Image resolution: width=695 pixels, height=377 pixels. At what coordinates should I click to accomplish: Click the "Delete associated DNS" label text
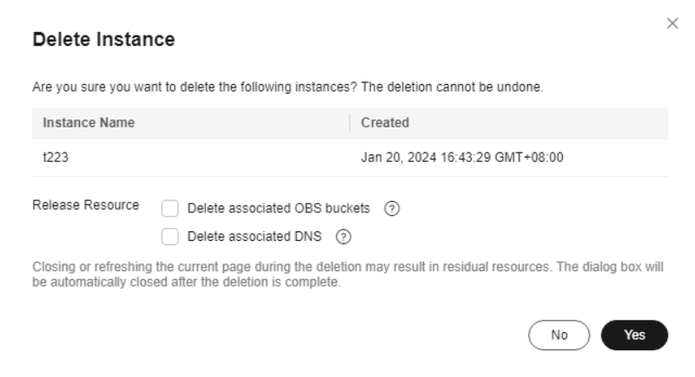coord(255,237)
